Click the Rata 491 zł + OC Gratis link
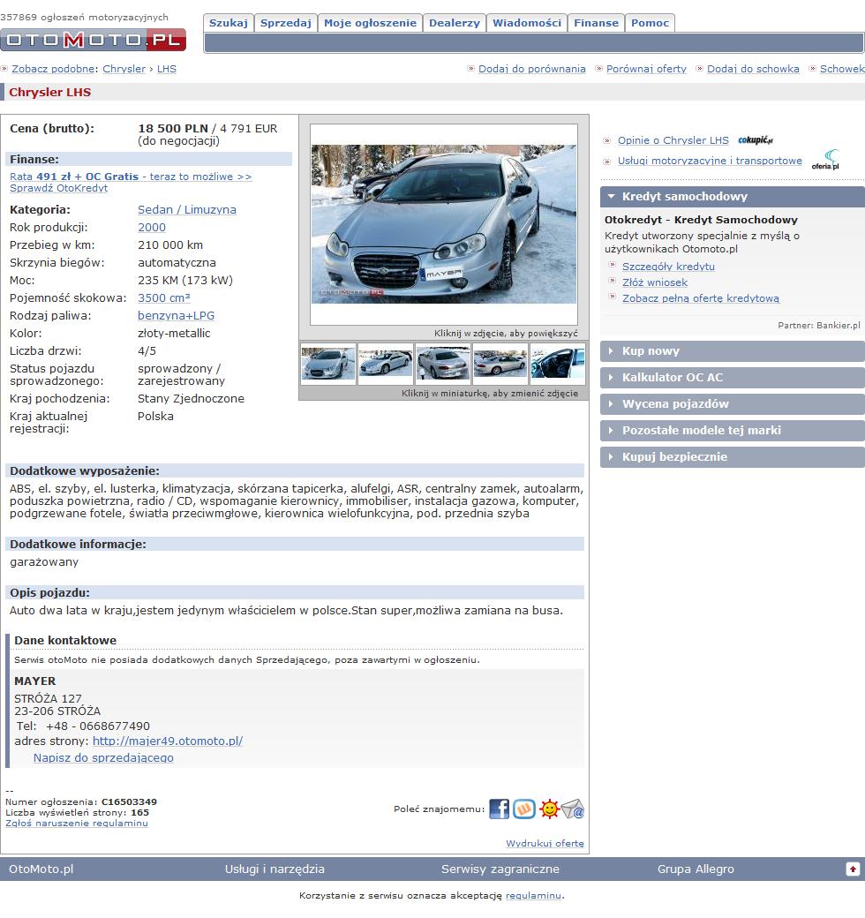 point(131,177)
